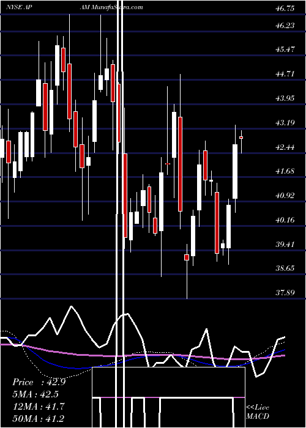Click the 37.89 price axis label
Image resolution: width=306 pixels, height=428 pixels.
point(285,293)
